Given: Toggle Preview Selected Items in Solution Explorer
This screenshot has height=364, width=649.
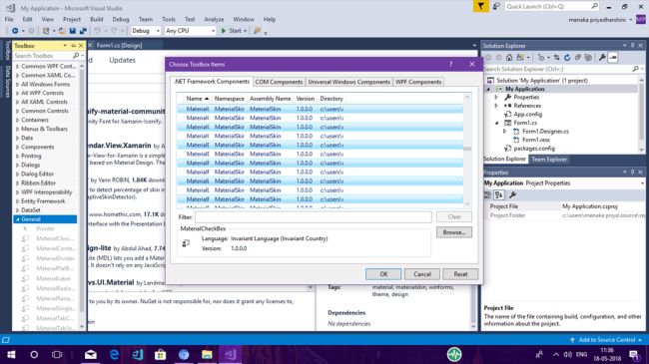Looking at the screenshot, I should coord(613,58).
